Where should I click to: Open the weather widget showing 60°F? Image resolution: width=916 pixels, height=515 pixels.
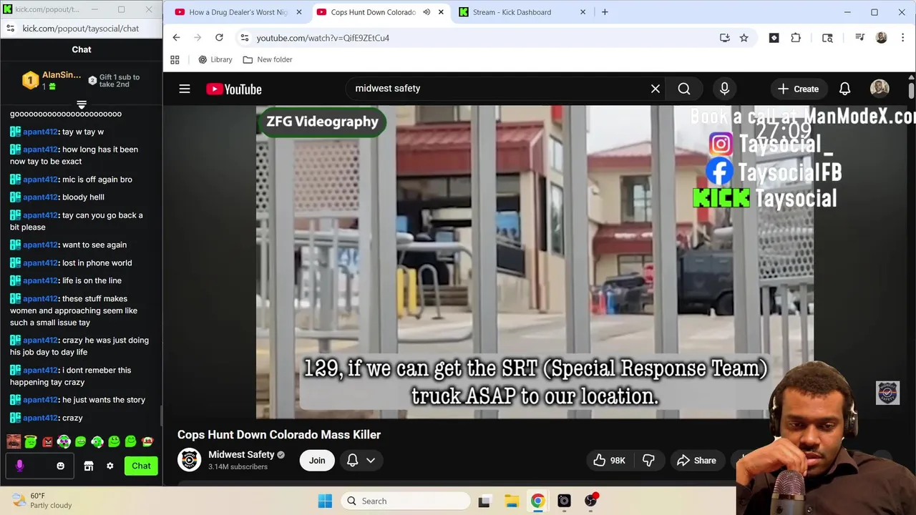pos(42,501)
